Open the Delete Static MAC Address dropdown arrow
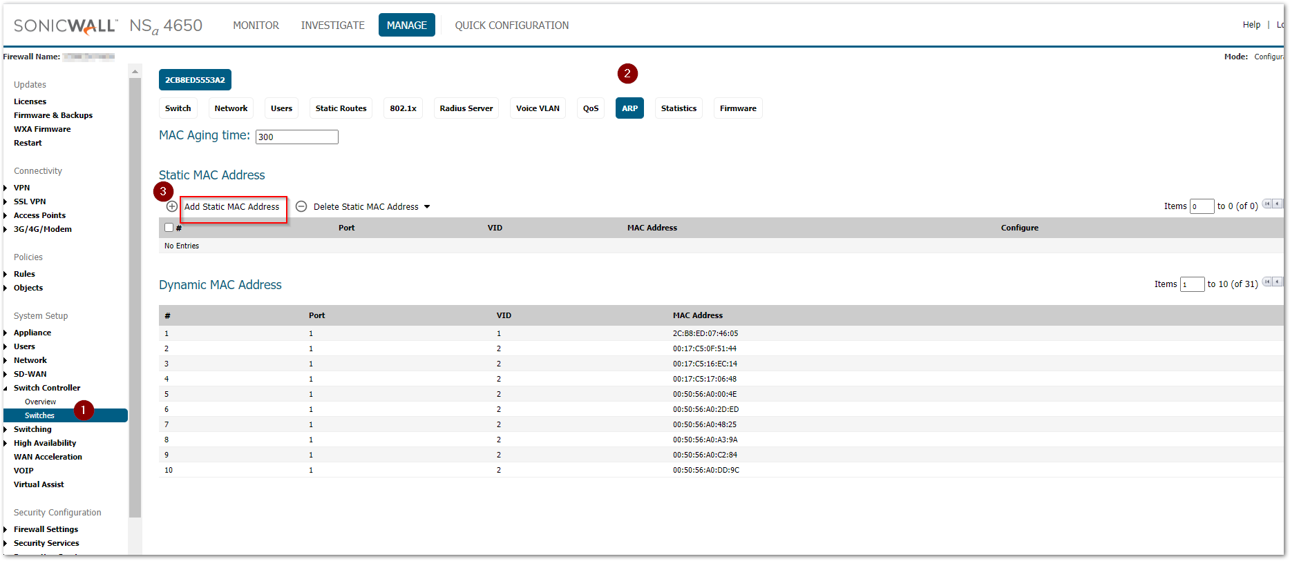The width and height of the screenshot is (1290, 561). pos(427,207)
